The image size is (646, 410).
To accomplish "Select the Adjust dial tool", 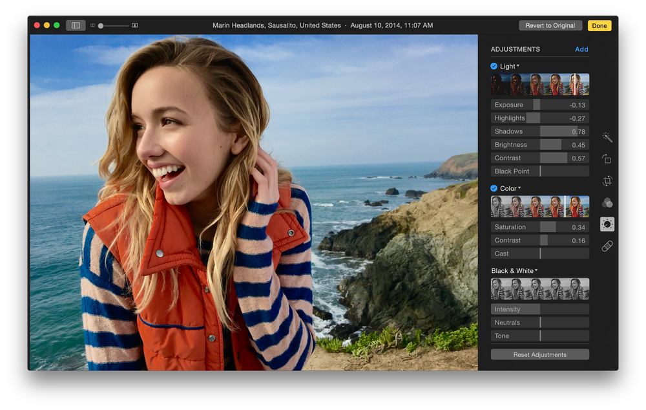I will point(607,224).
